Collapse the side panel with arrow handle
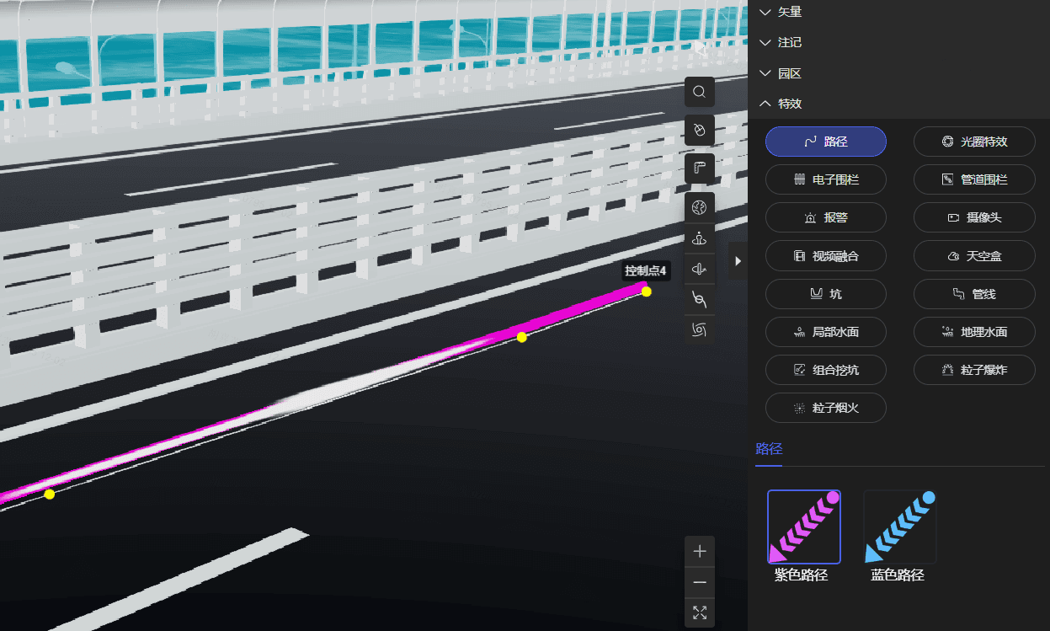The image size is (1050, 631). click(738, 261)
